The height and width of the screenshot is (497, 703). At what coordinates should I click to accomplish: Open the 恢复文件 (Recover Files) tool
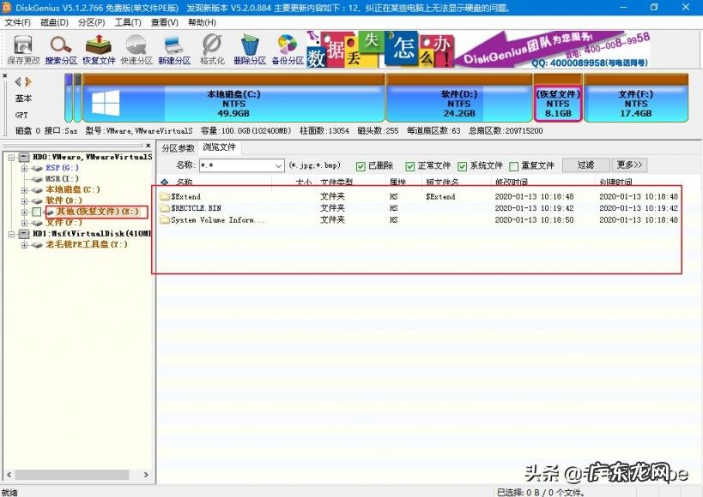click(x=97, y=47)
